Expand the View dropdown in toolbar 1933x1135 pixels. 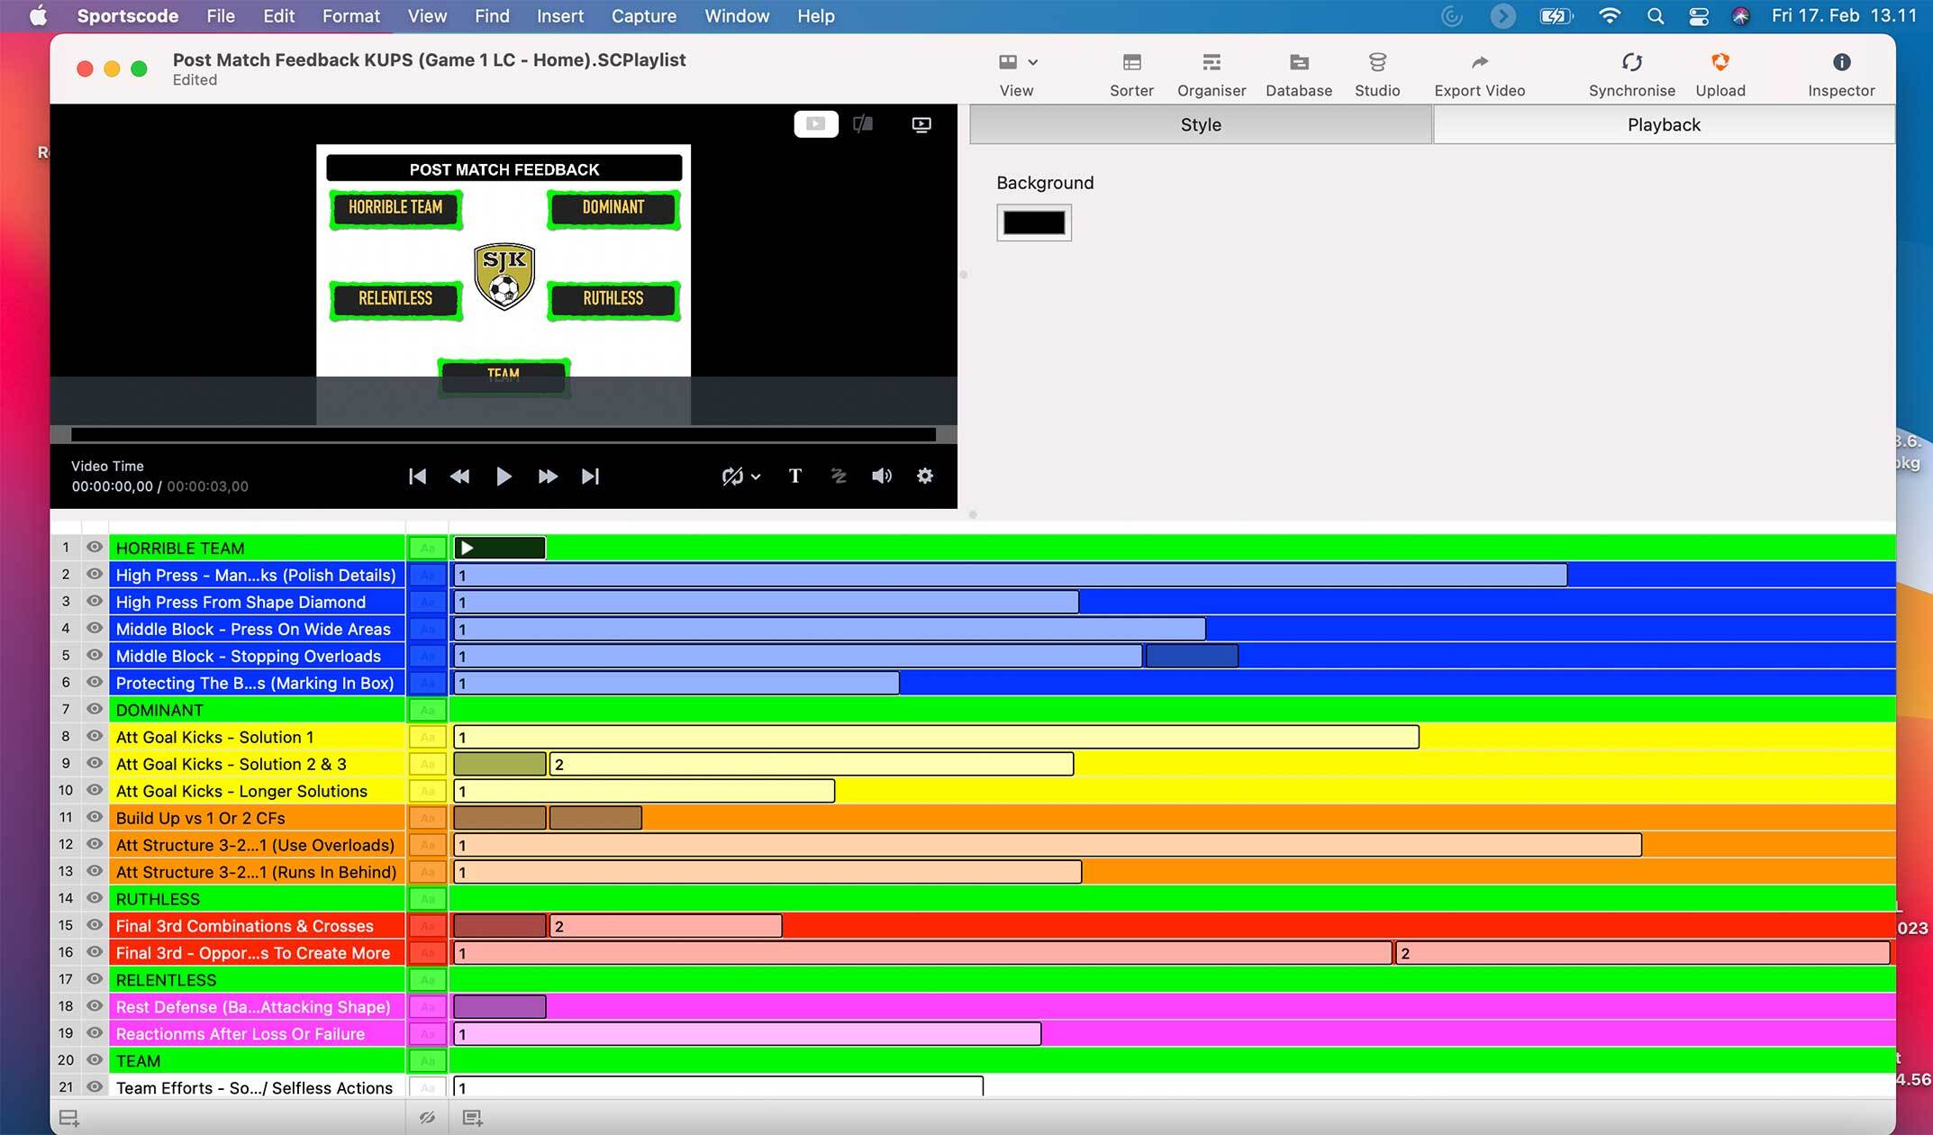coord(1032,63)
